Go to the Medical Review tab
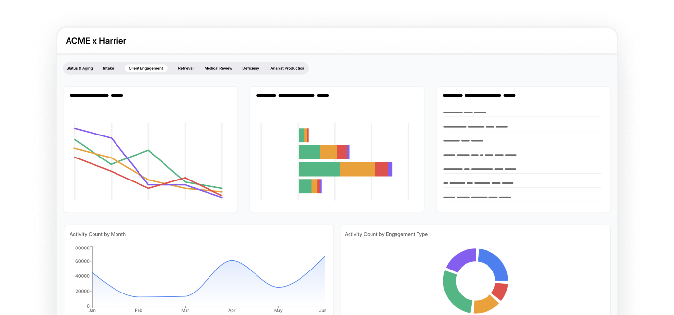This screenshot has height=315, width=674. (218, 68)
